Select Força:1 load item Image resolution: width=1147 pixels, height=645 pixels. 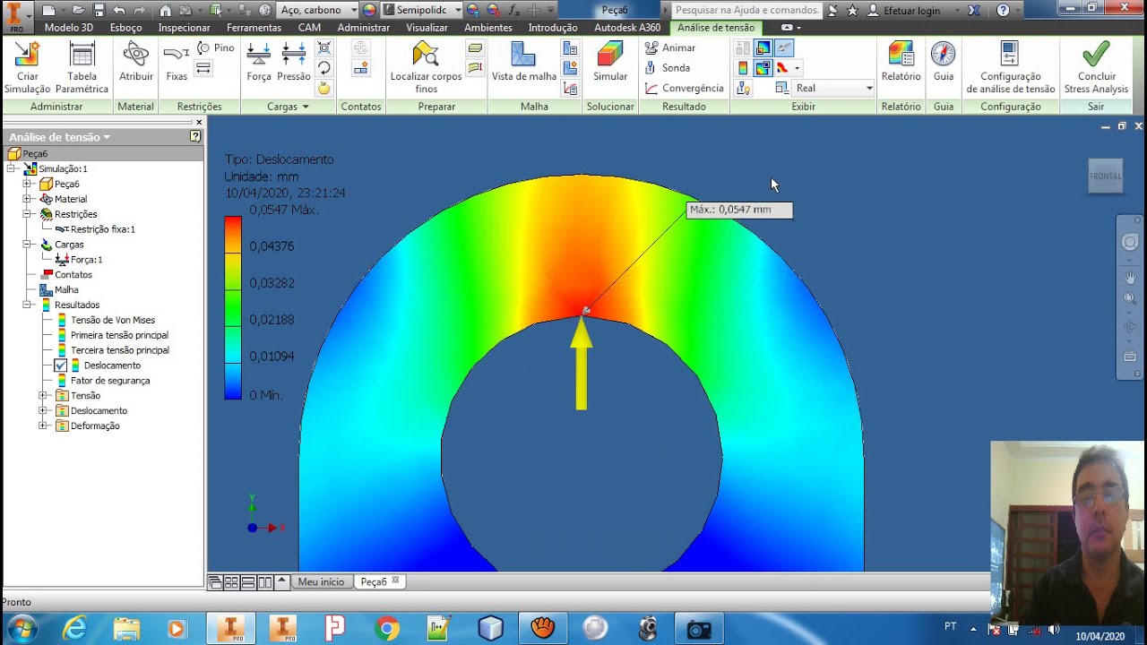coord(86,260)
